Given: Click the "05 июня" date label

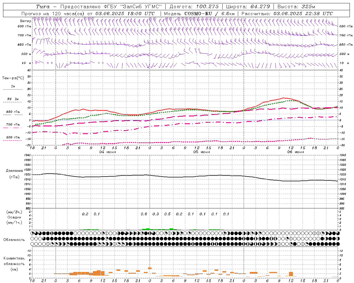Looking at the screenshot, I should click(x=202, y=152).
